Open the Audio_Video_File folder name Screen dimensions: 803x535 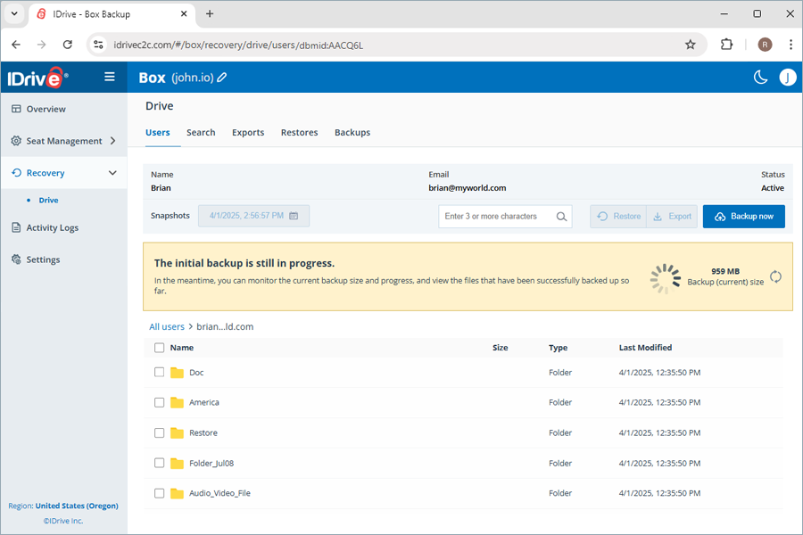(x=219, y=493)
